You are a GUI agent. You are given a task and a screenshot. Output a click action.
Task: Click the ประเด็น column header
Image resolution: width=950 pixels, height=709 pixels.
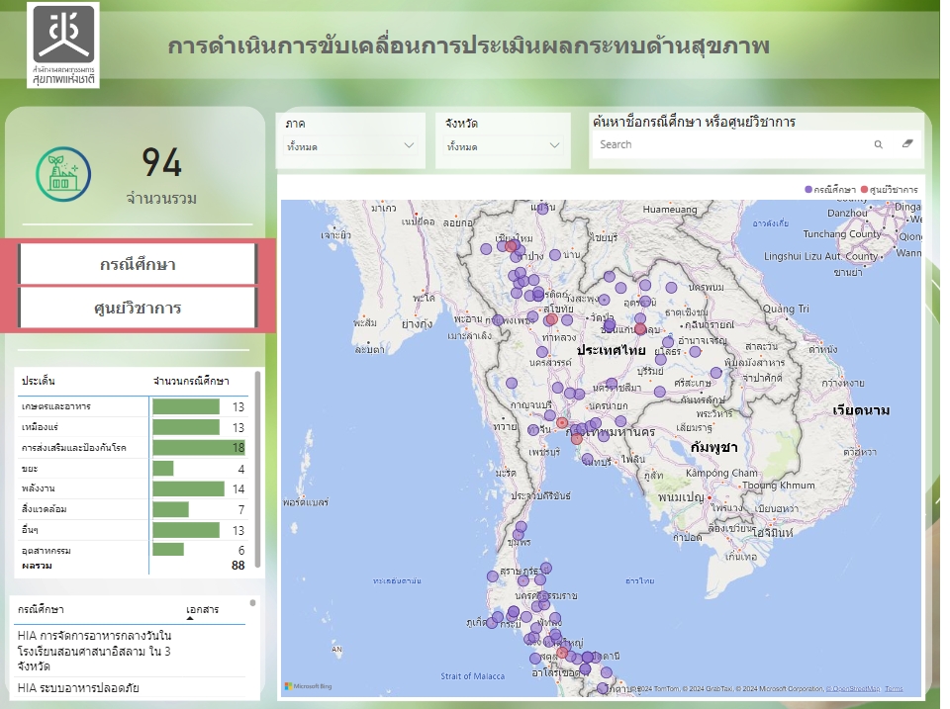(x=39, y=381)
